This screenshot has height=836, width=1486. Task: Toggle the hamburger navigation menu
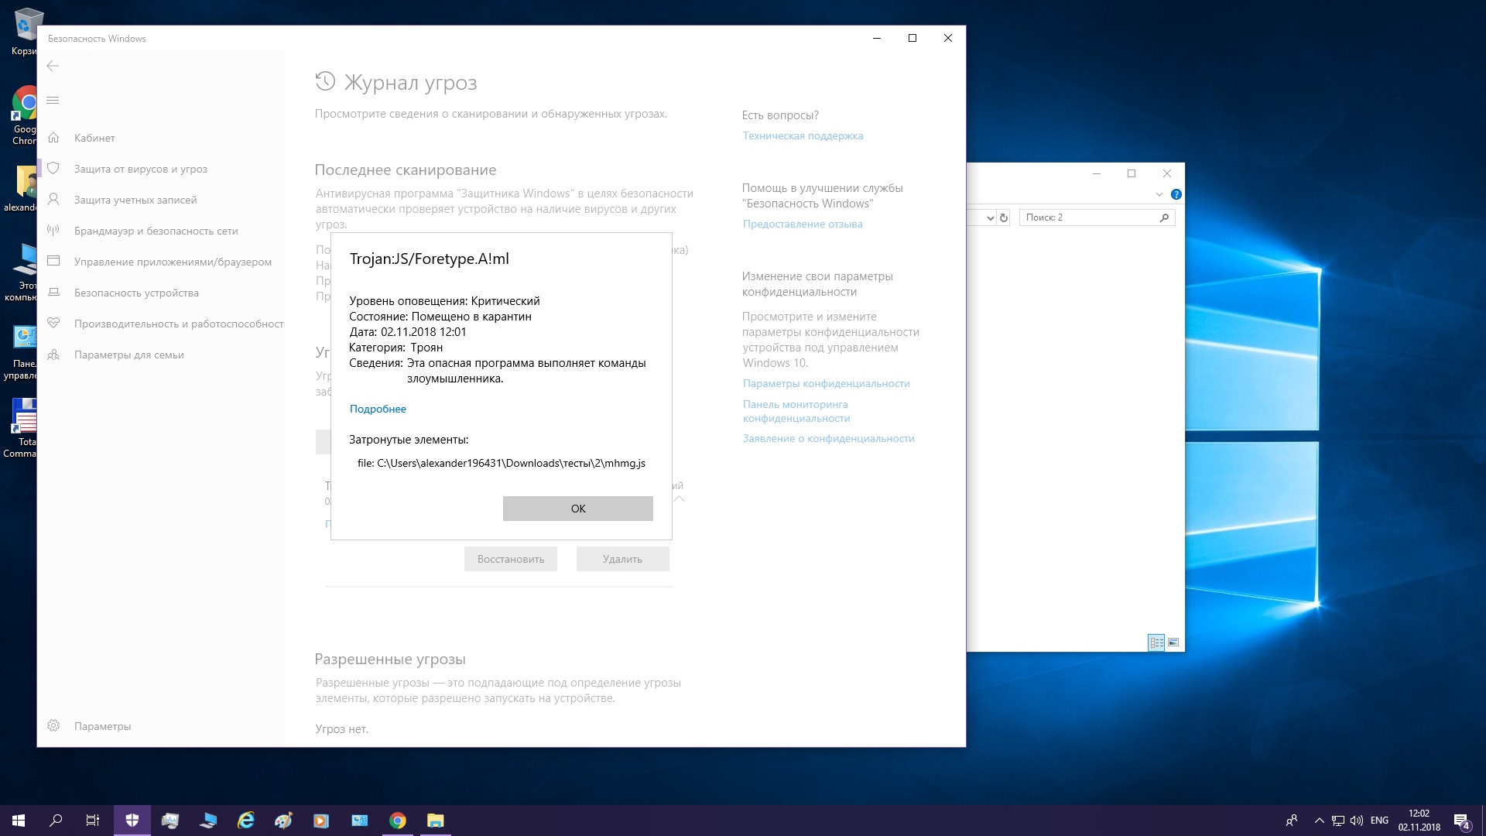[53, 101]
